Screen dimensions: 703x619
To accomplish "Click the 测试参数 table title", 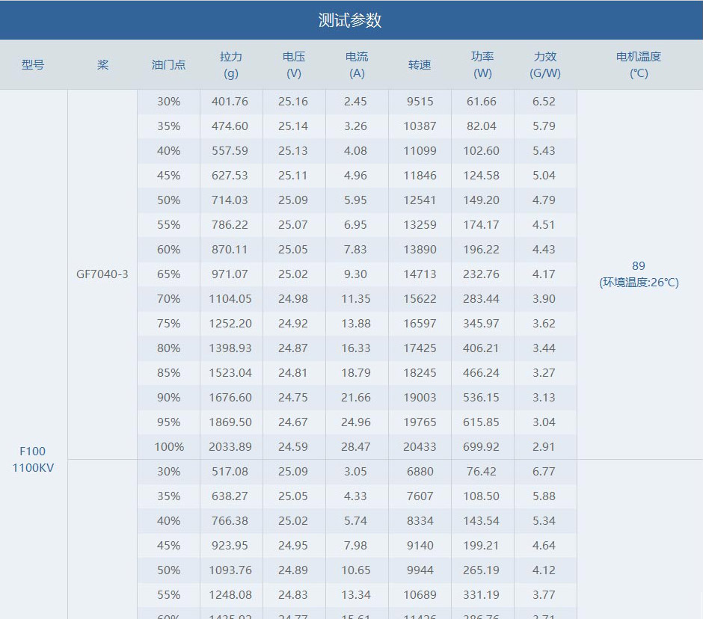I will pos(350,20).
